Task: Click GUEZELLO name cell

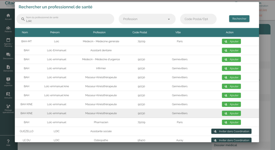Action: 27,131
